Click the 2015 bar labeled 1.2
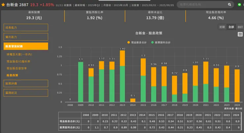This screenshot has width=244, height=133. pyautogui.click(x=143, y=80)
